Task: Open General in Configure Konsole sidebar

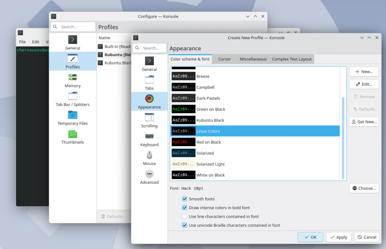Action: [x=72, y=43]
